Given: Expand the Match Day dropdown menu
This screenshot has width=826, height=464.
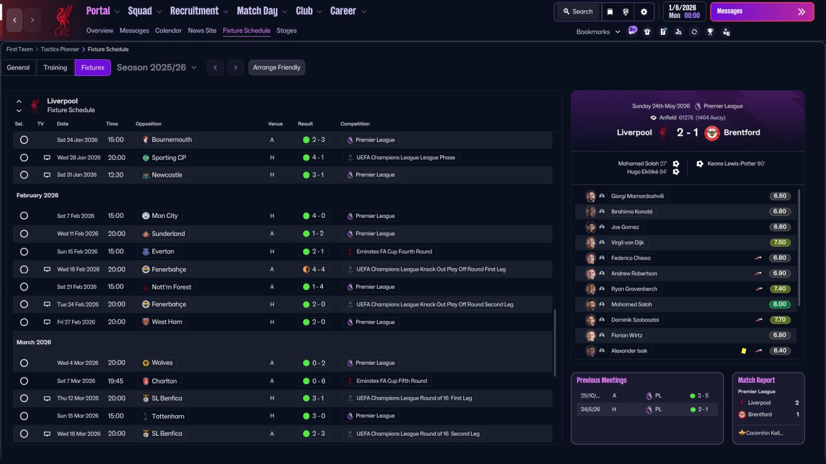Looking at the screenshot, I should [262, 11].
